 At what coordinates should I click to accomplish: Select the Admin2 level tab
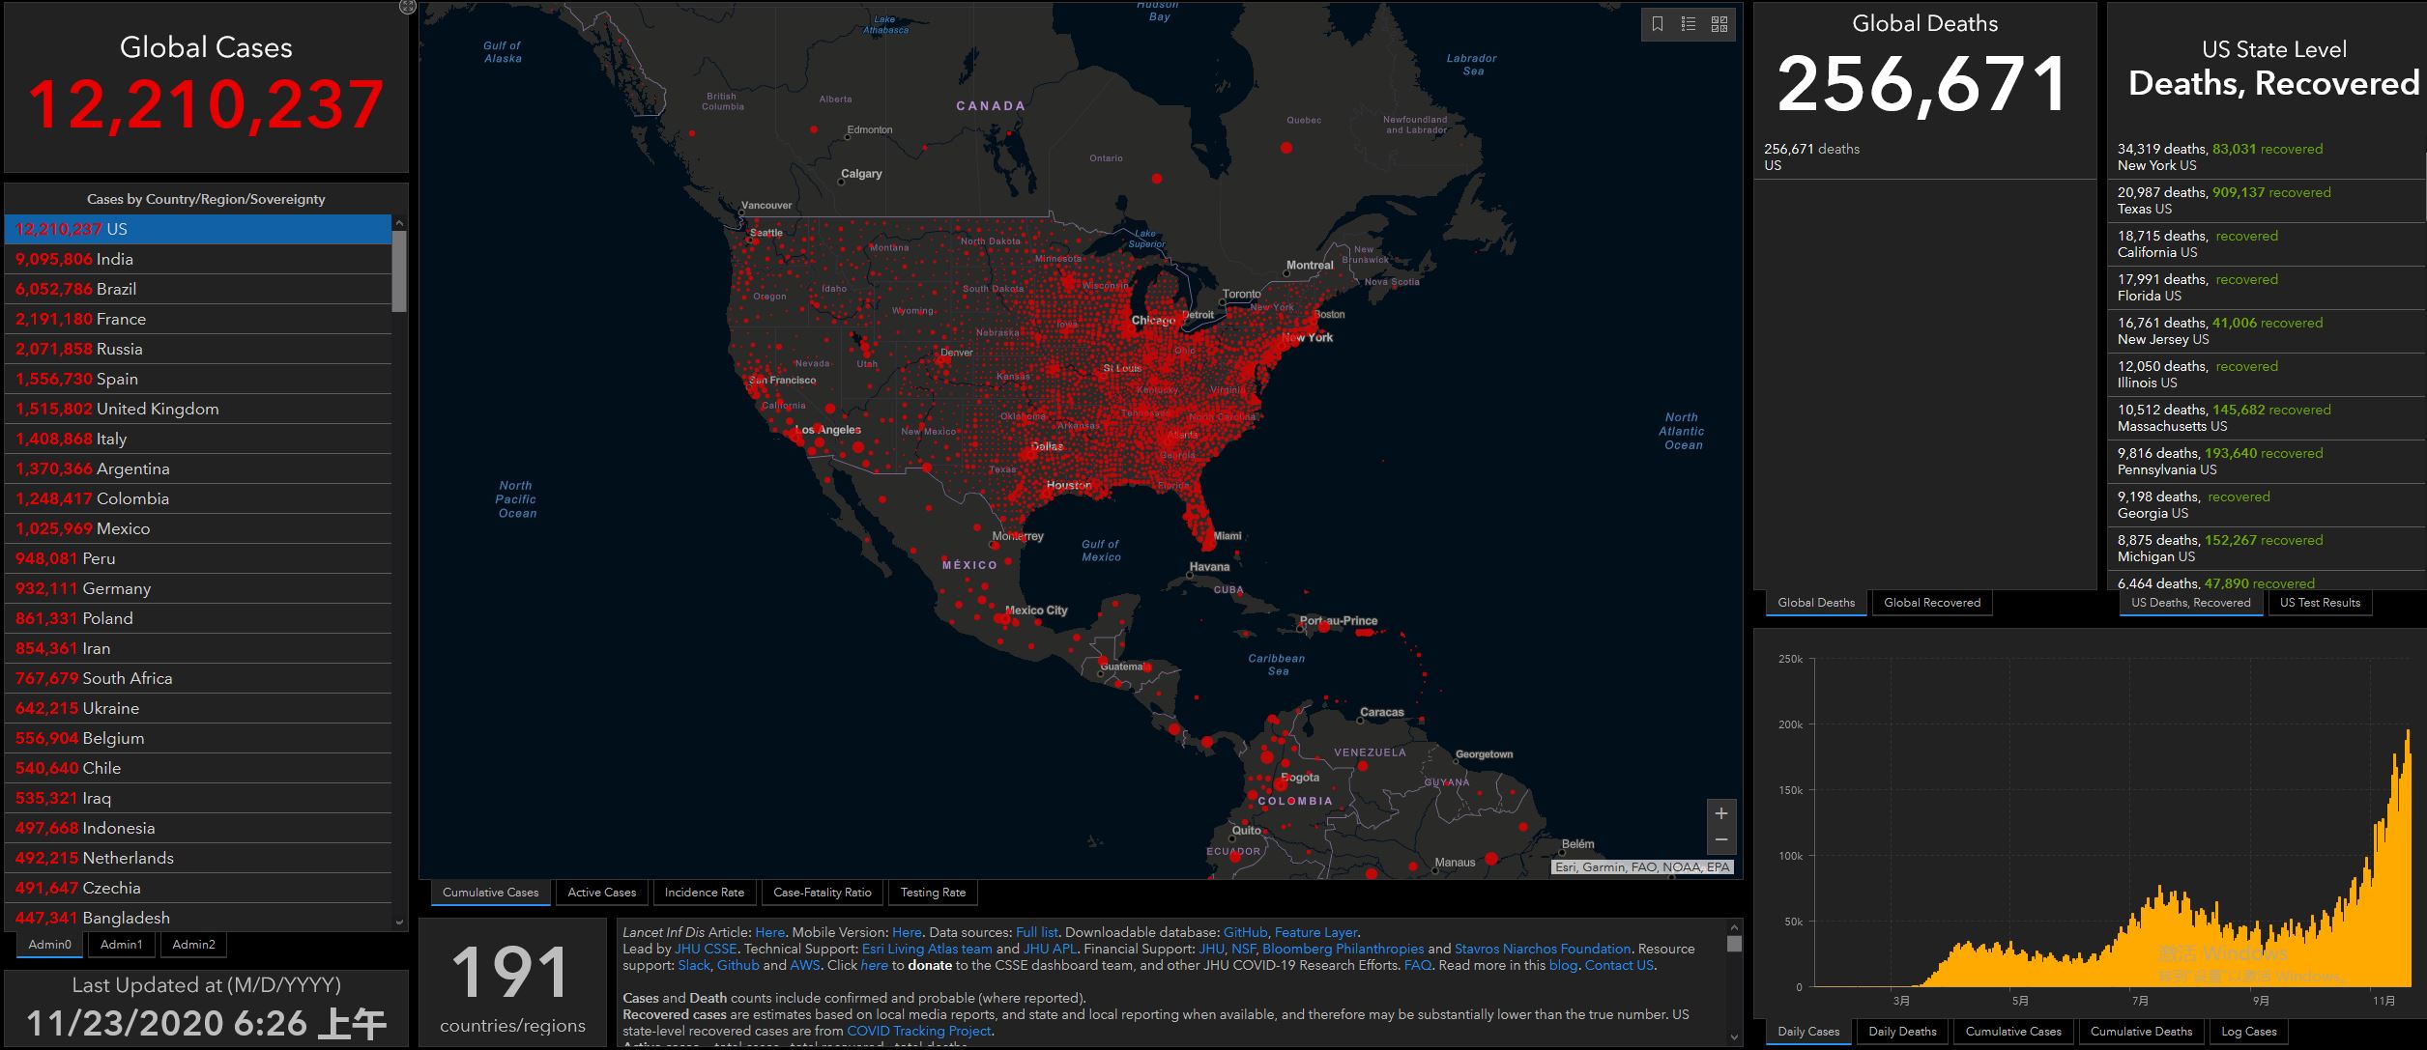coord(193,945)
